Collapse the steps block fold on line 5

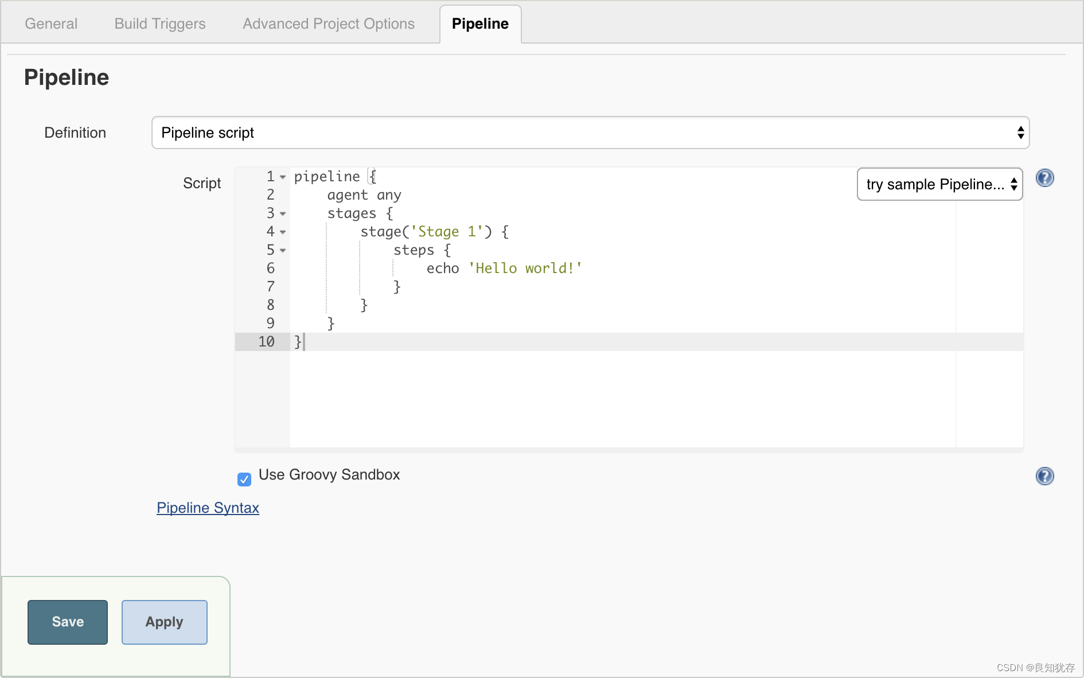coord(282,251)
